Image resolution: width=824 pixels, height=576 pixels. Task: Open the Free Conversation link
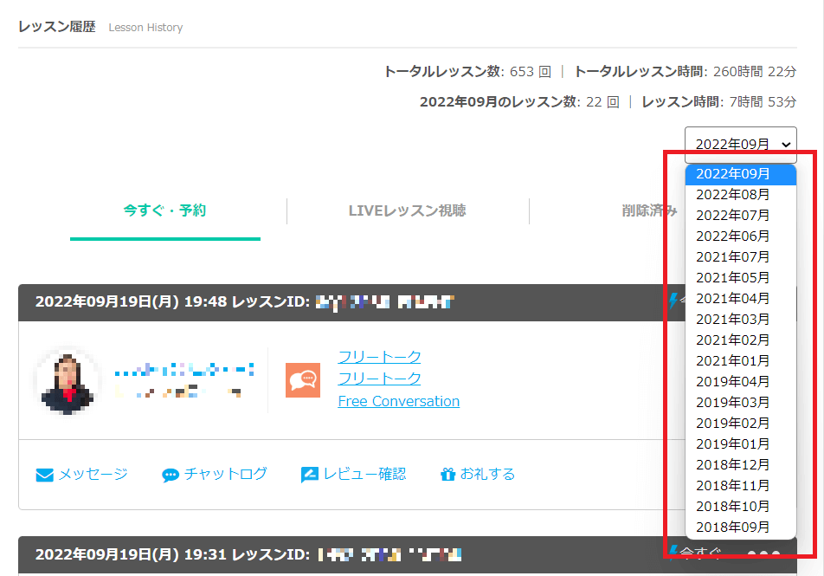coord(398,401)
